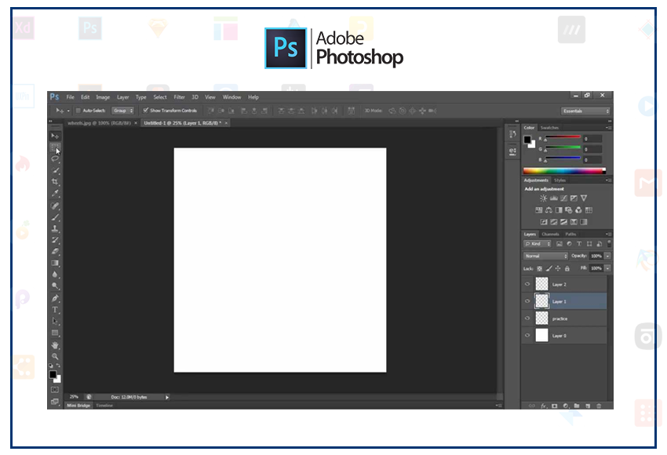
Task: Select the Quick Selection tool
Action: point(55,170)
